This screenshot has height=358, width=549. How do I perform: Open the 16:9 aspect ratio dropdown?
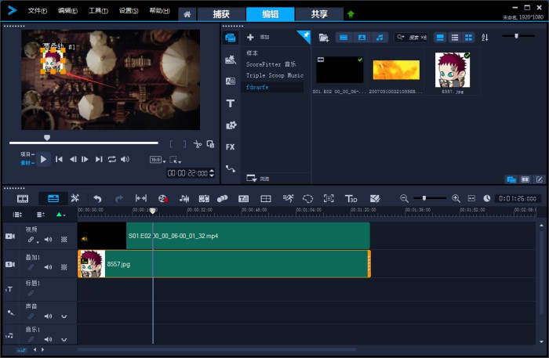tap(157, 159)
